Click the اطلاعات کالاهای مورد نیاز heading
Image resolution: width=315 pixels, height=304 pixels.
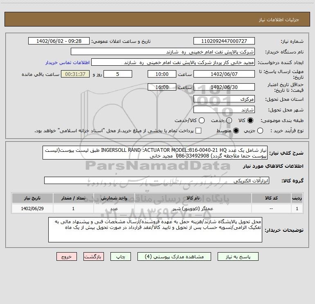coord(273,166)
